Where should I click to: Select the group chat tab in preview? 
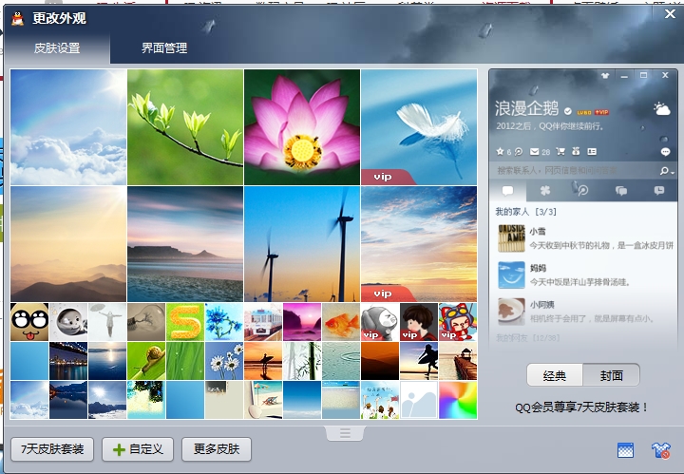tap(620, 191)
